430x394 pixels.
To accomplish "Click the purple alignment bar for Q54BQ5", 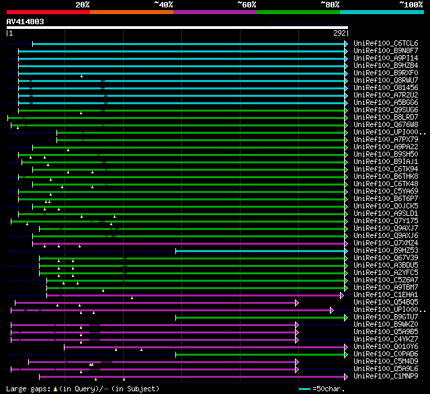I will (x=155, y=303).
